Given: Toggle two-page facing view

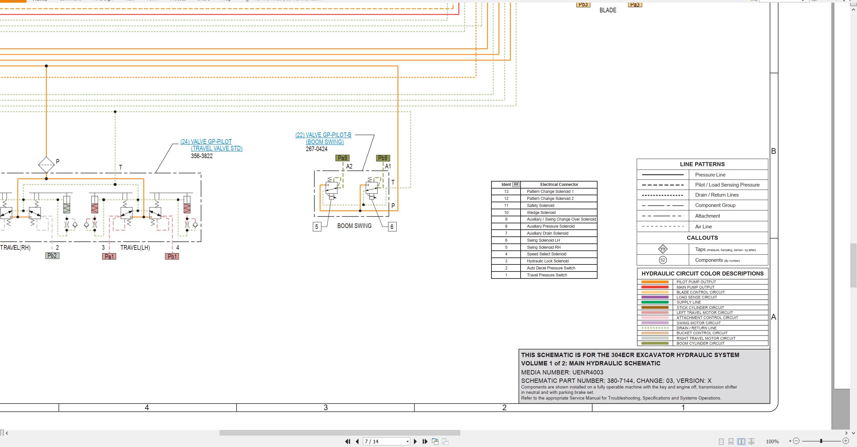Looking at the screenshot, I should (x=742, y=442).
